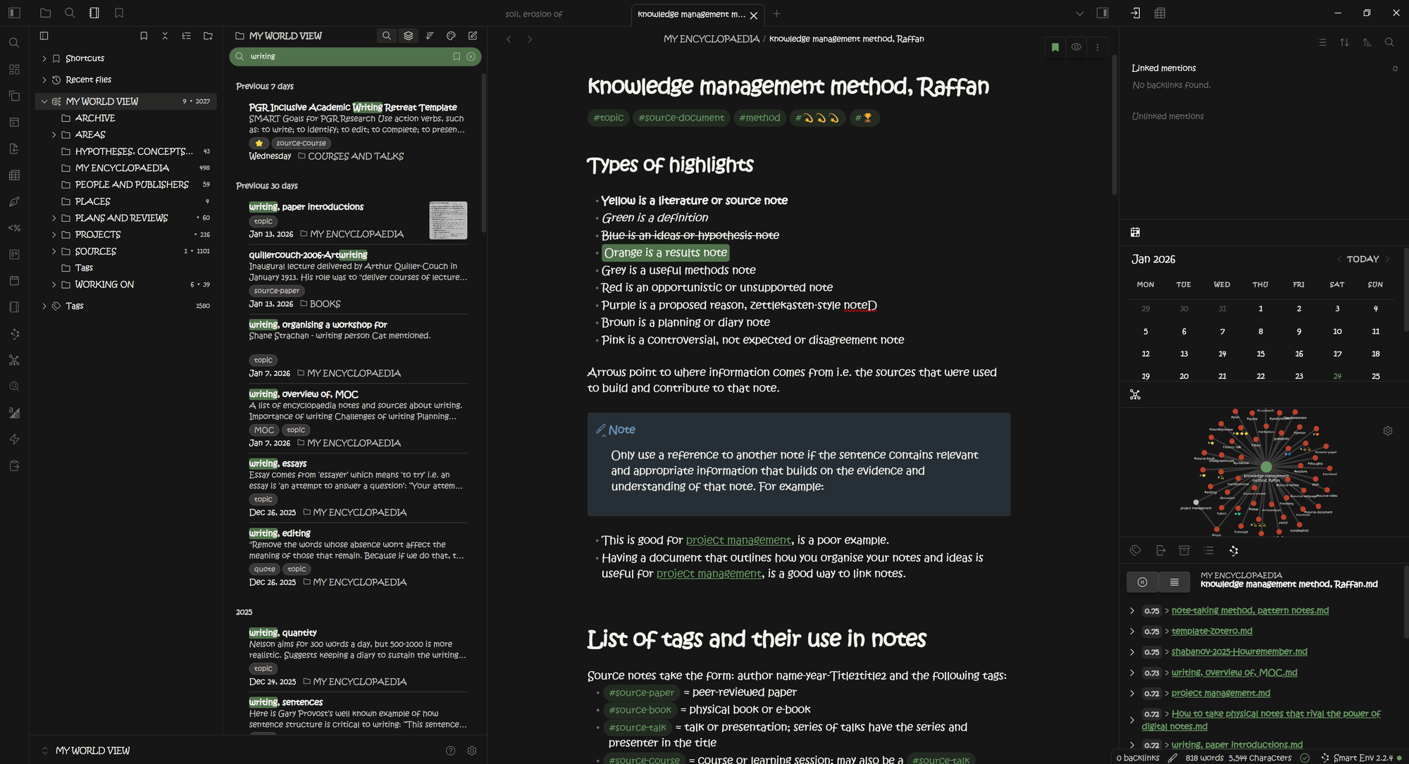Toggle reading view with the eye icon
Viewport: 1409px width, 764px height.
pyautogui.click(x=1076, y=47)
